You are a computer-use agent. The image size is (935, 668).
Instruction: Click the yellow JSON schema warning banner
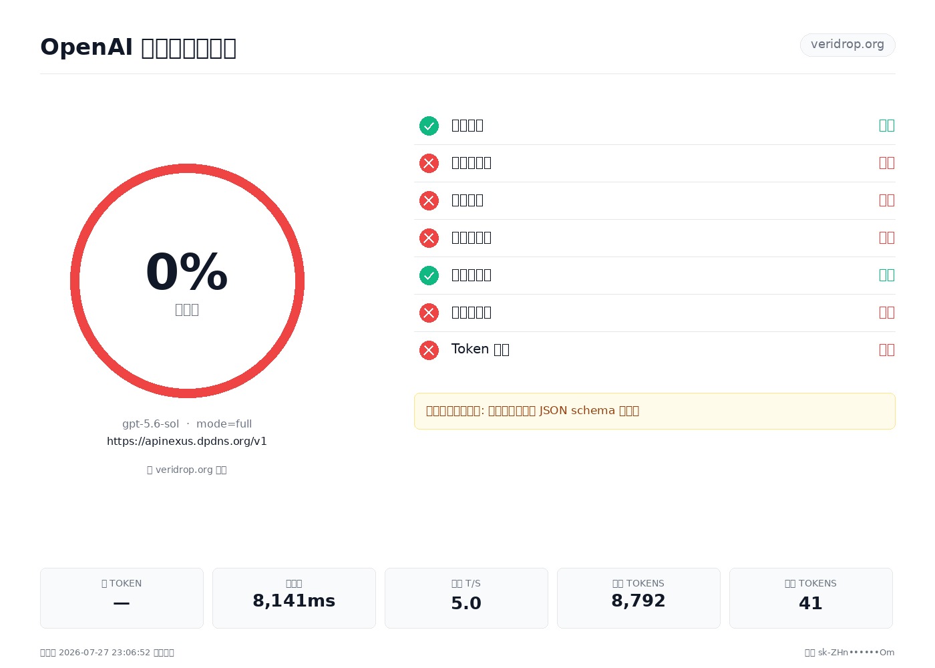coord(654,411)
